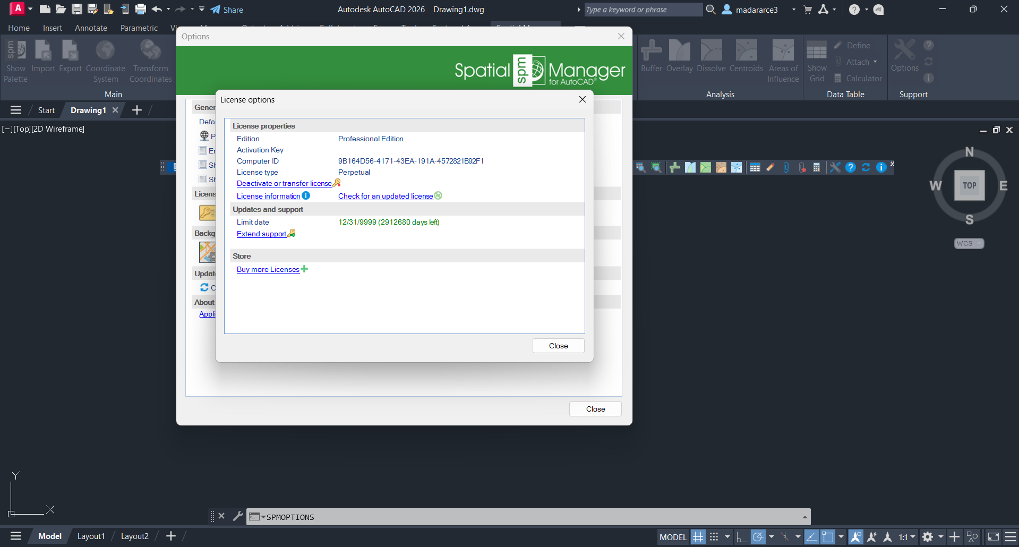Click the Open file folder icon
This screenshot has height=547, width=1019.
pyautogui.click(x=61, y=9)
